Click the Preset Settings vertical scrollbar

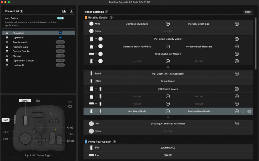pyautogui.click(x=256, y=44)
